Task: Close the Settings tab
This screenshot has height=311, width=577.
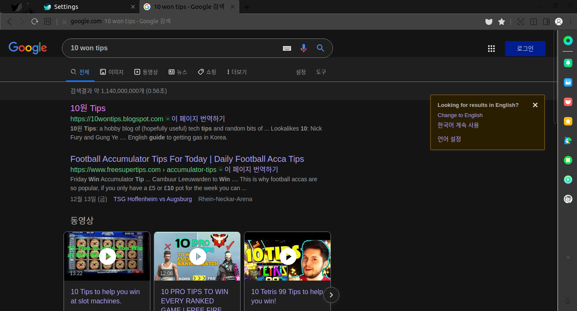Action: 133,7
